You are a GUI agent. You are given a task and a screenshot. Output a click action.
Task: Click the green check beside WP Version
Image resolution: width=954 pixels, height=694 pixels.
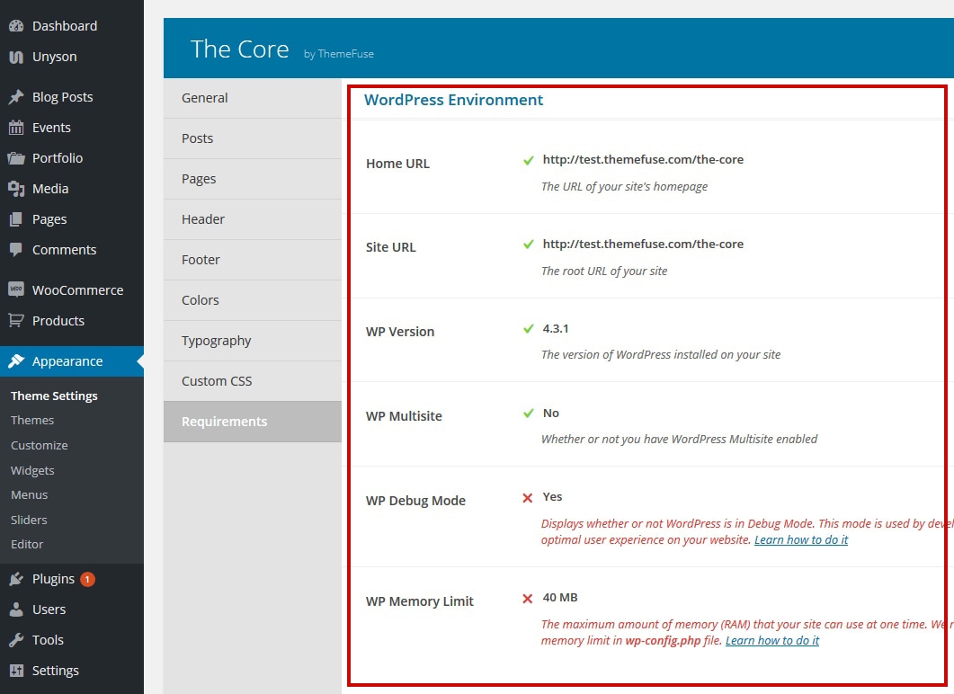pyautogui.click(x=528, y=329)
